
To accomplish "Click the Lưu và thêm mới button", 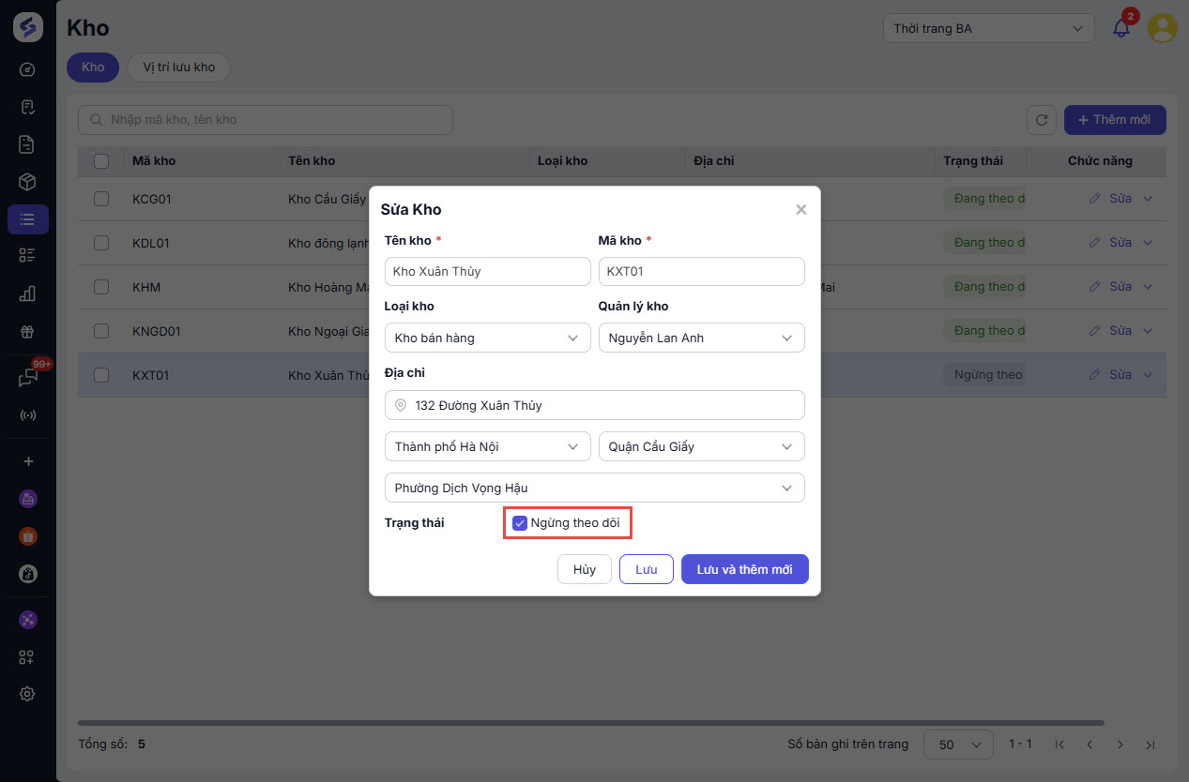I will [744, 569].
